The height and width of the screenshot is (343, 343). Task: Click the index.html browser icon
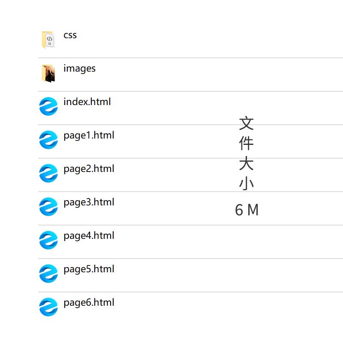pyautogui.click(x=48, y=106)
